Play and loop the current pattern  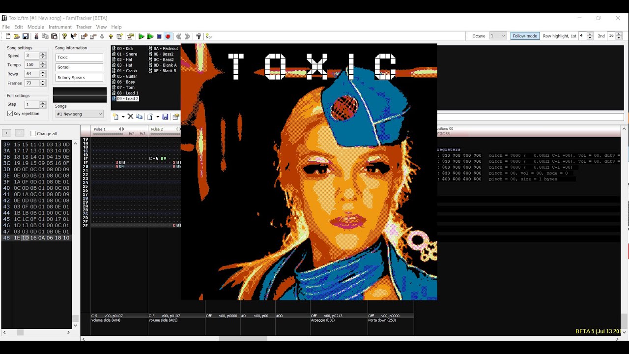coord(150,36)
